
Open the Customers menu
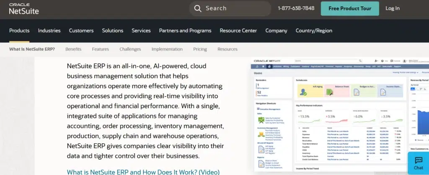pyautogui.click(x=81, y=30)
